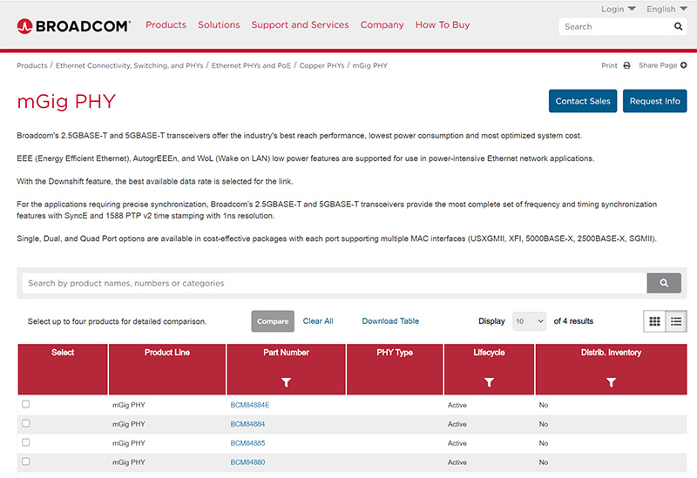This screenshot has width=697, height=478.
Task: Tick the checkbox for BCM84884 row
Action: (x=26, y=423)
